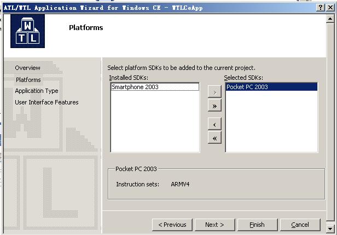This screenshot has height=235, width=337.
Task: Open the Overview wizard page
Action: pyautogui.click(x=27, y=68)
